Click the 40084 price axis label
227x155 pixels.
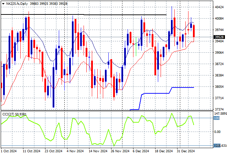click(219, 18)
